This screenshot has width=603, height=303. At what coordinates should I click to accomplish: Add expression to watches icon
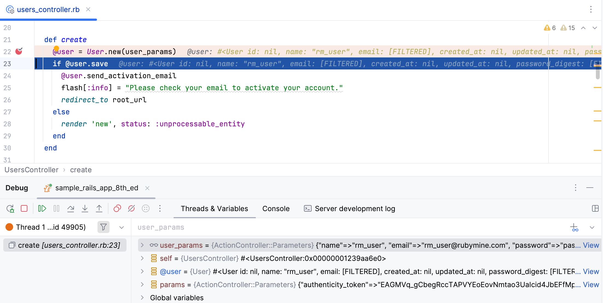(x=574, y=227)
